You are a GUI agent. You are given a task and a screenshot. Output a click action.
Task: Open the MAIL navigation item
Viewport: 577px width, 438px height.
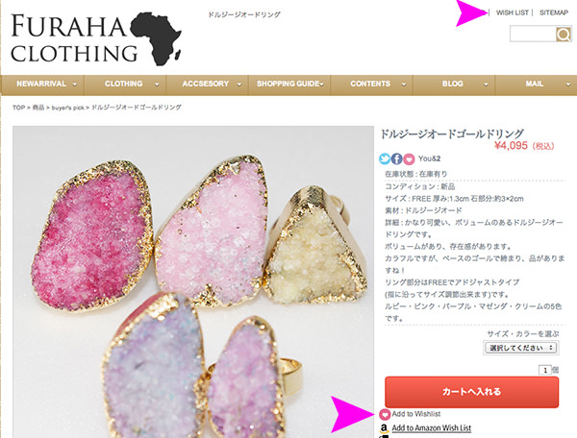[x=537, y=85]
